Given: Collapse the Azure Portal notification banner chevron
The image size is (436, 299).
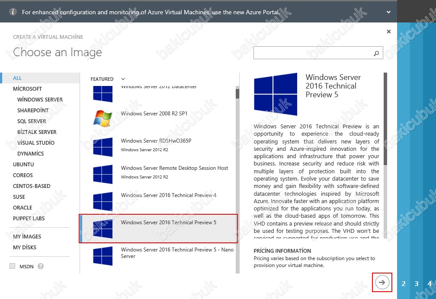Looking at the screenshot, I should tap(388, 12).
